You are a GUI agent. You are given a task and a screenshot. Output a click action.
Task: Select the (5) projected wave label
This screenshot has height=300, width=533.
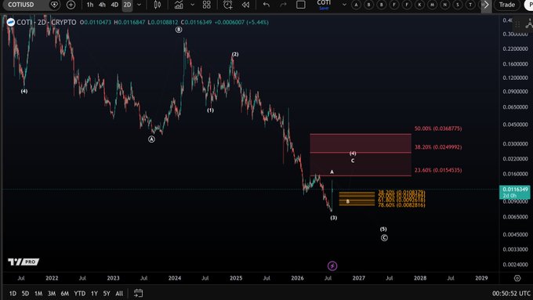383,229
